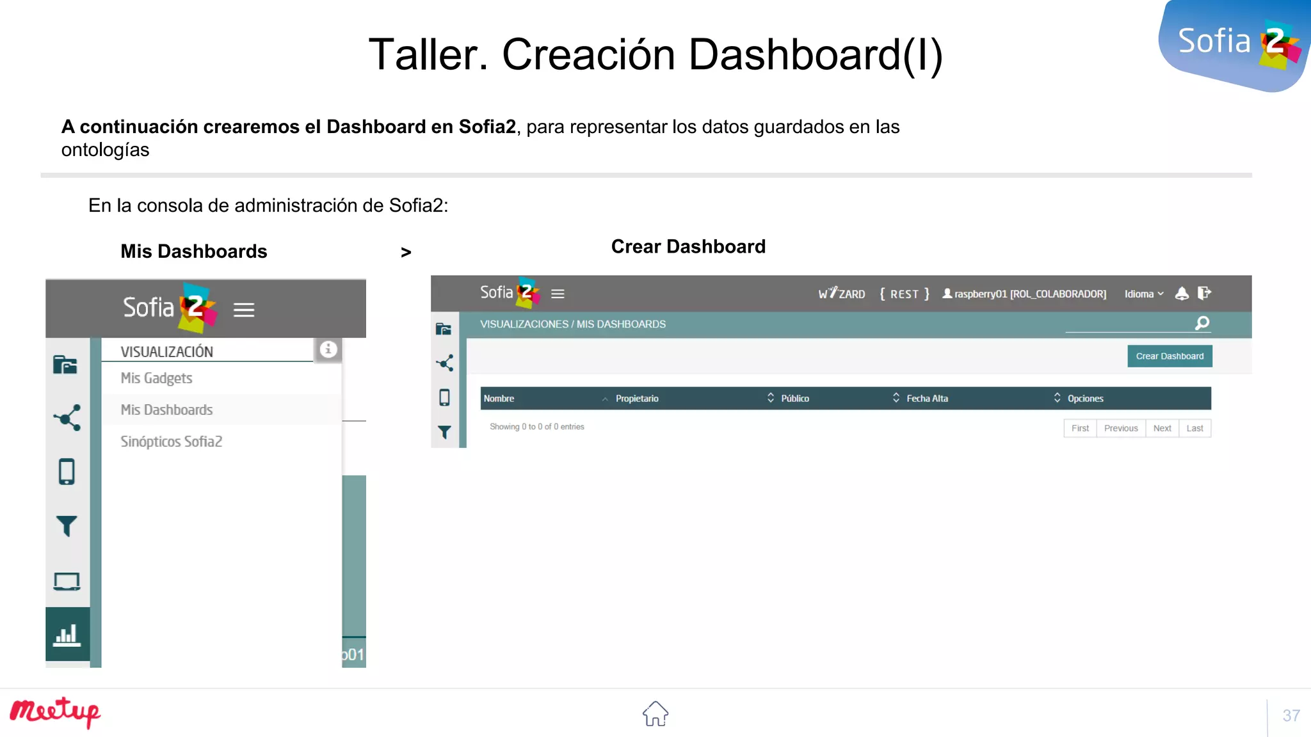Screen dimensions: 1311x737
Task: Select share nodes icon in left panel sidebar
Action: coord(67,418)
